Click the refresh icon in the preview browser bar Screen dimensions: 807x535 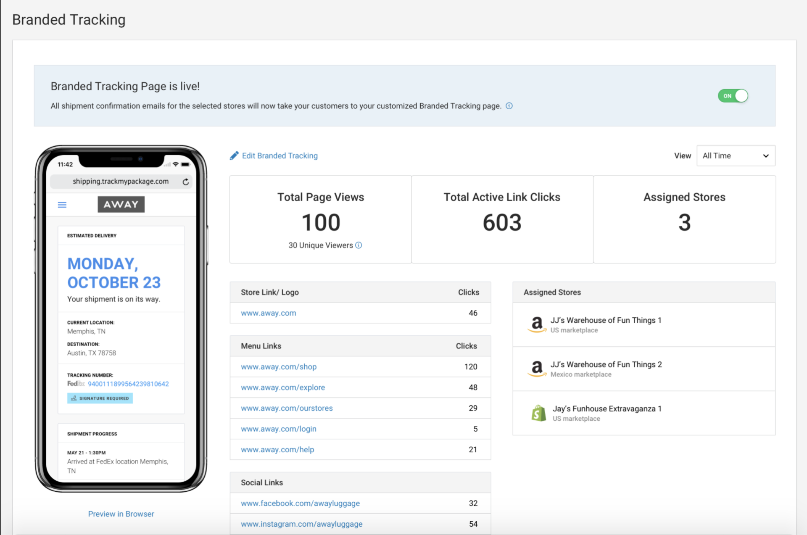[185, 181]
